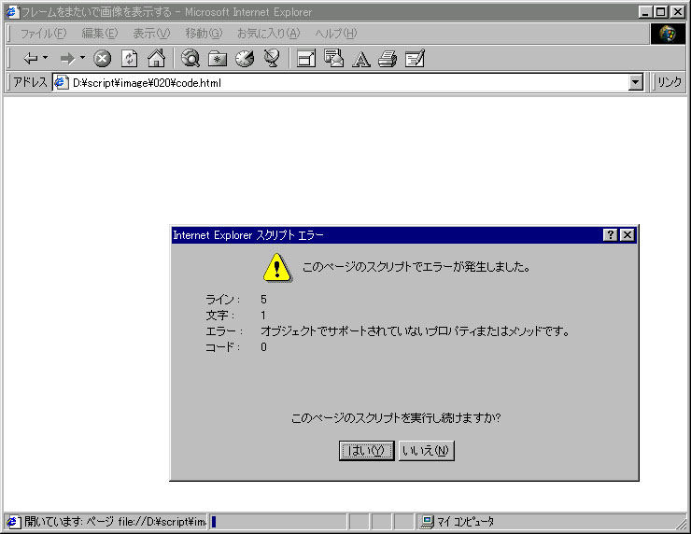Click the Forward arrow toolbar icon
The height and width of the screenshot is (534, 691).
[x=67, y=58]
